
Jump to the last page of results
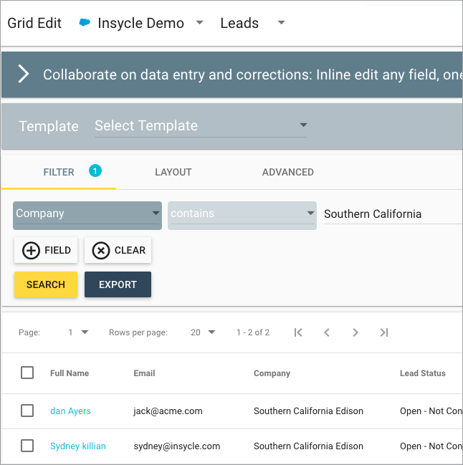point(384,332)
